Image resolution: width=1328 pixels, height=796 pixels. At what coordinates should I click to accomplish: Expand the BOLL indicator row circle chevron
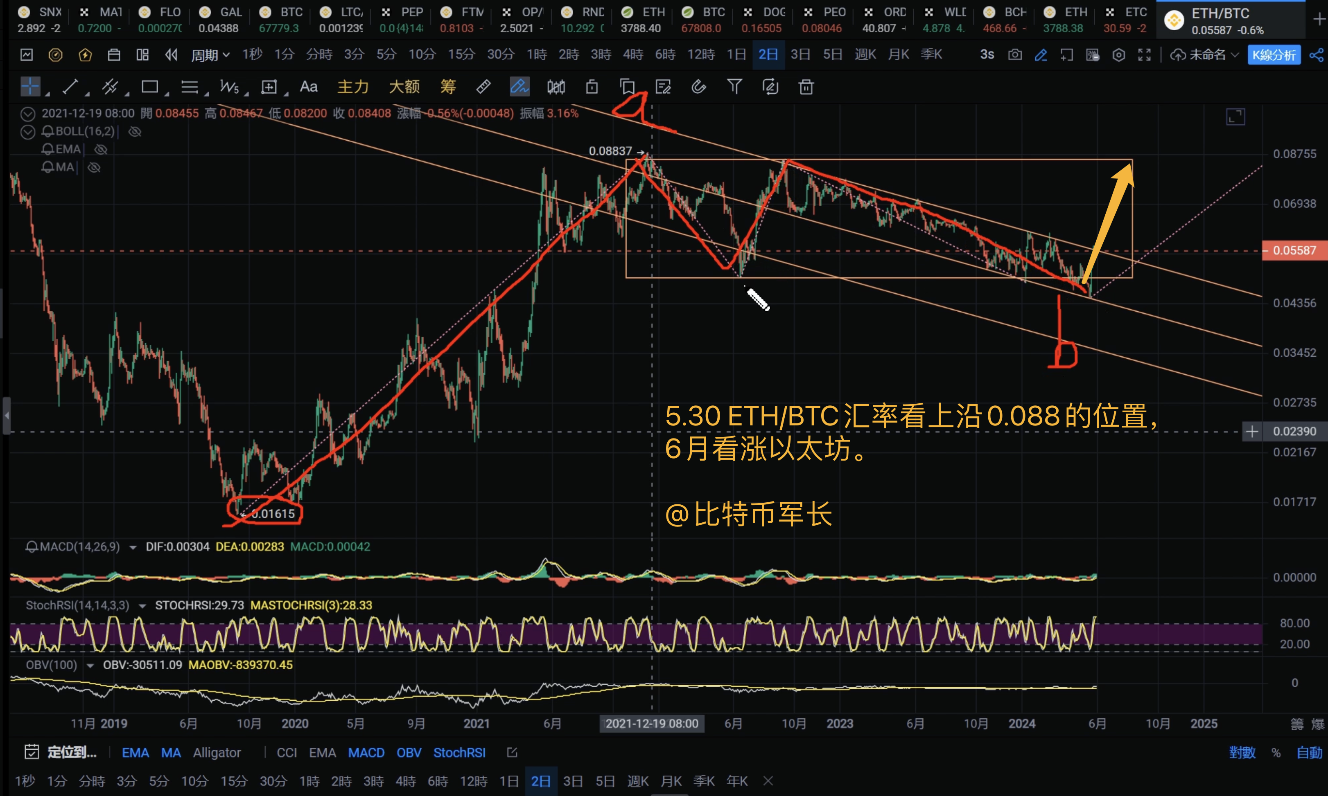[27, 131]
